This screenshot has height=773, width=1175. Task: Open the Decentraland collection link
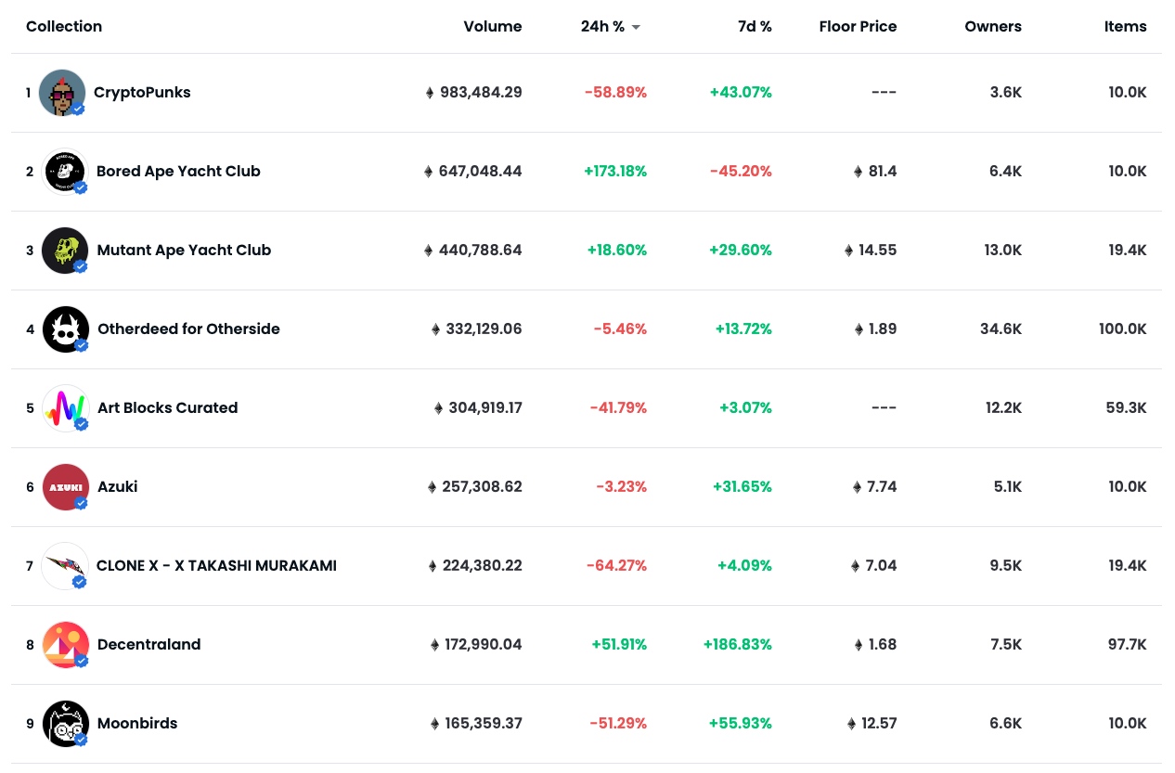(x=148, y=645)
